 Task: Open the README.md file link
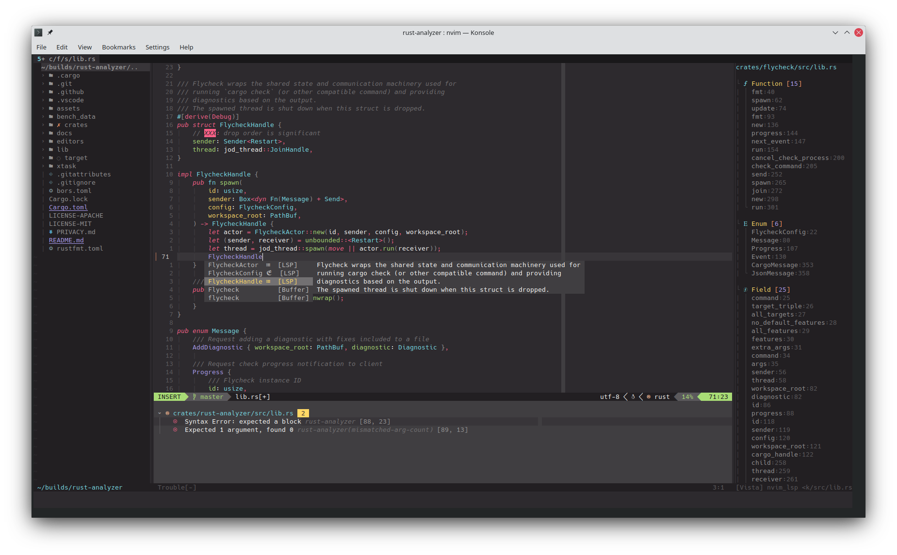(66, 240)
